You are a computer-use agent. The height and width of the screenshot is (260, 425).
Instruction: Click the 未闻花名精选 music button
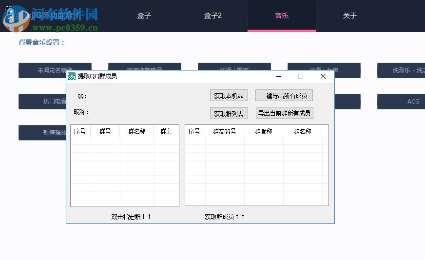pyautogui.click(x=55, y=70)
